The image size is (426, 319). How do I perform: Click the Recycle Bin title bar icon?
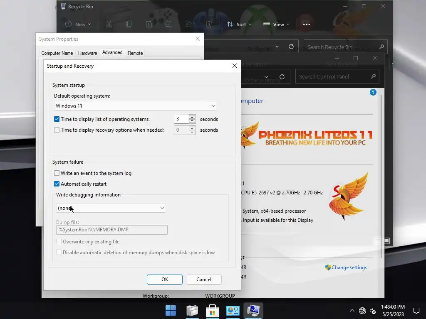click(63, 6)
